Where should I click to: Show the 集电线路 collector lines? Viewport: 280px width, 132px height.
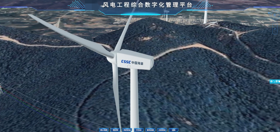click(150, 130)
